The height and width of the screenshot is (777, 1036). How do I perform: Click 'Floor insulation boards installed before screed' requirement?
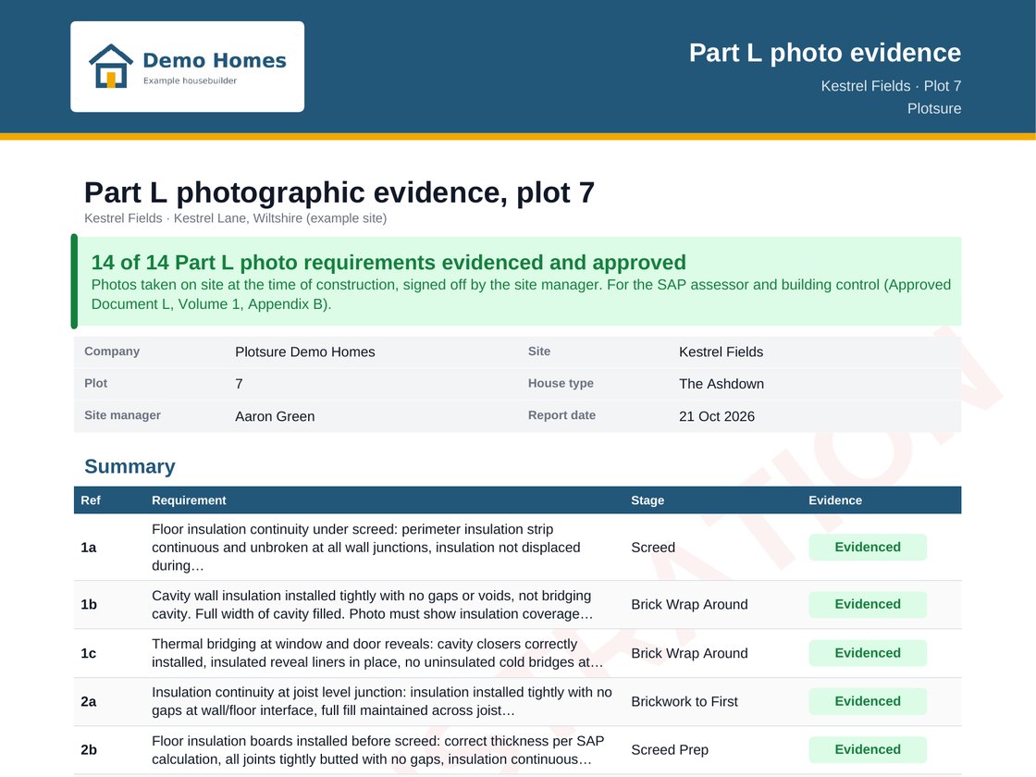pos(378,750)
